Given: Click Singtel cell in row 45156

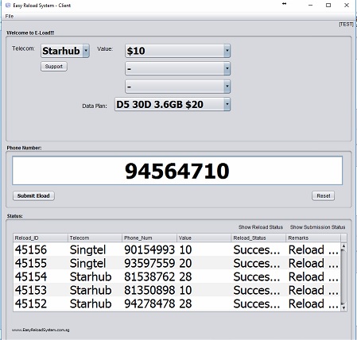Looking at the screenshot, I should 95,249.
